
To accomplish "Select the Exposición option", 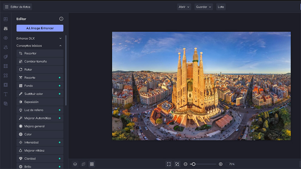I will (x=40, y=102).
